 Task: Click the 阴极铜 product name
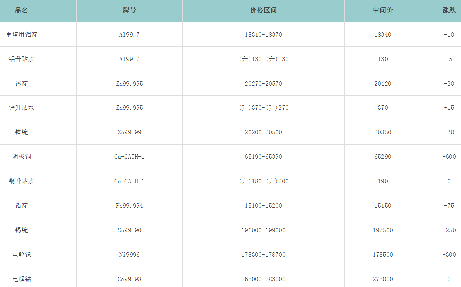coord(22,157)
